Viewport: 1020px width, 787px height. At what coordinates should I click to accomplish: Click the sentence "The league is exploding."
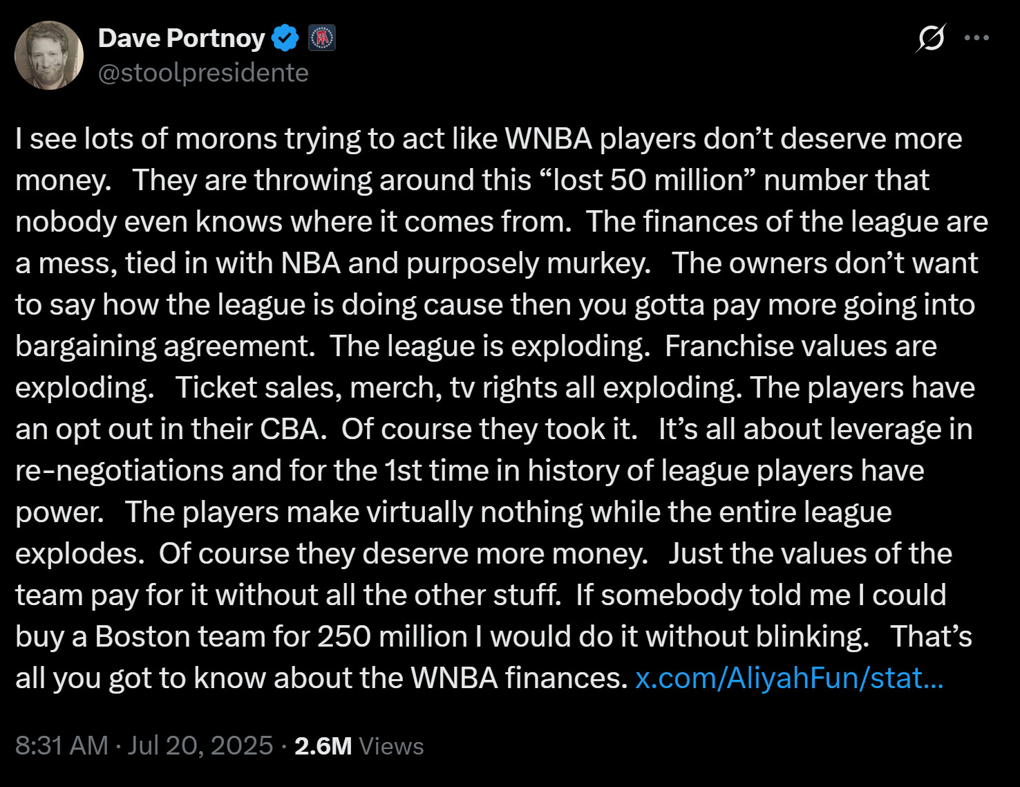489,346
